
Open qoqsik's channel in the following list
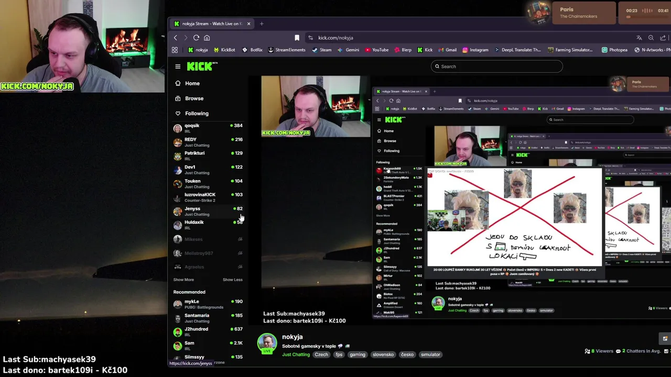208,128
